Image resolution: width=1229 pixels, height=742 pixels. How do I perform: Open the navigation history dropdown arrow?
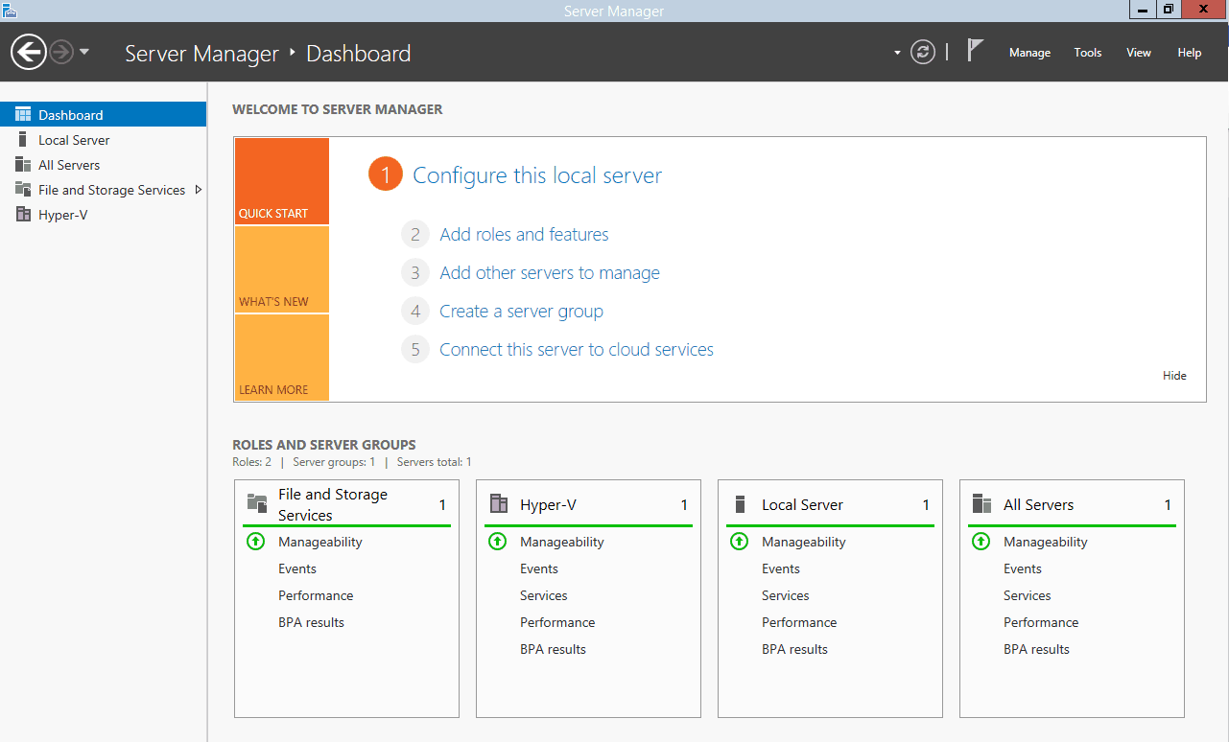(x=84, y=52)
